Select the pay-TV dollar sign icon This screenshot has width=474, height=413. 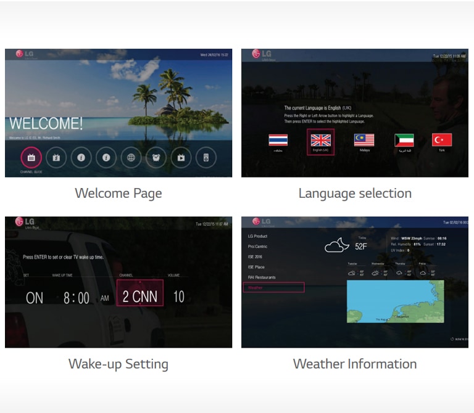56,157
